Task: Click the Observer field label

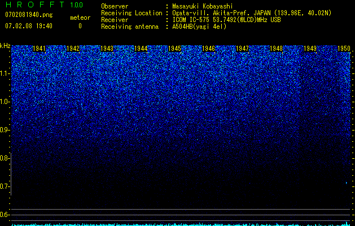Action: click(115, 6)
